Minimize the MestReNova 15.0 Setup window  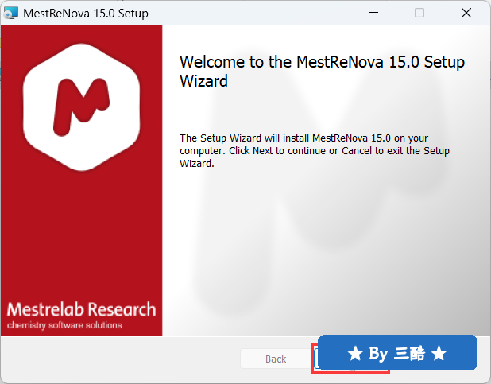[373, 13]
